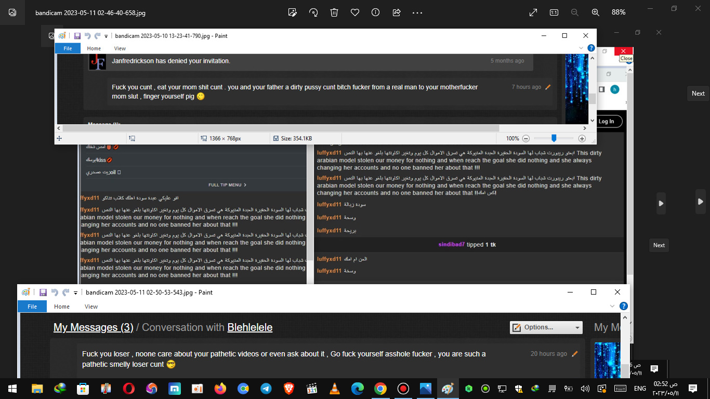
Task: Open Photos 'See more' ellipsis menu
Action: point(417,12)
